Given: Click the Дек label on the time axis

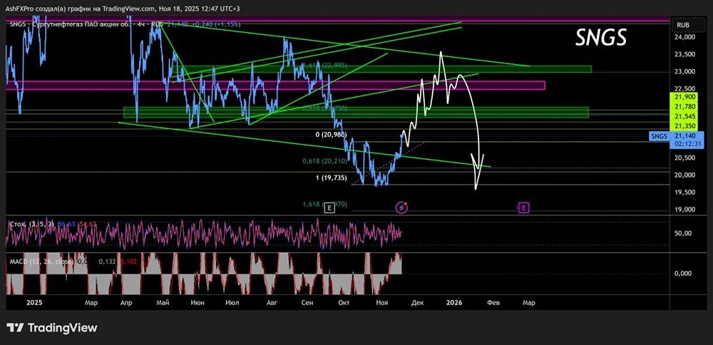Looking at the screenshot, I should tap(417, 303).
